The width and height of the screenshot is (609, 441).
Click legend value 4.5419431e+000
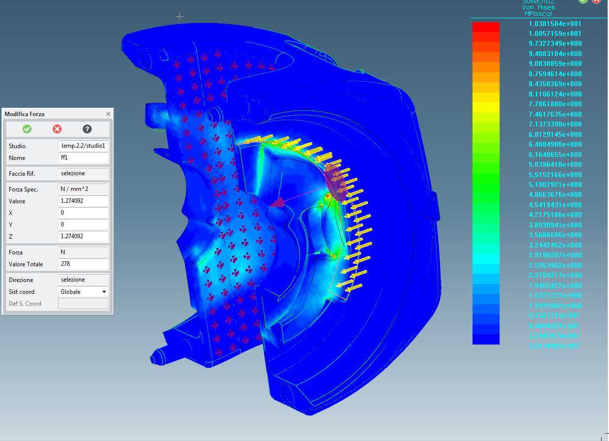click(555, 205)
